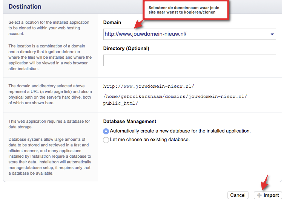Click the 'This web application requires a database' description

point(49,124)
